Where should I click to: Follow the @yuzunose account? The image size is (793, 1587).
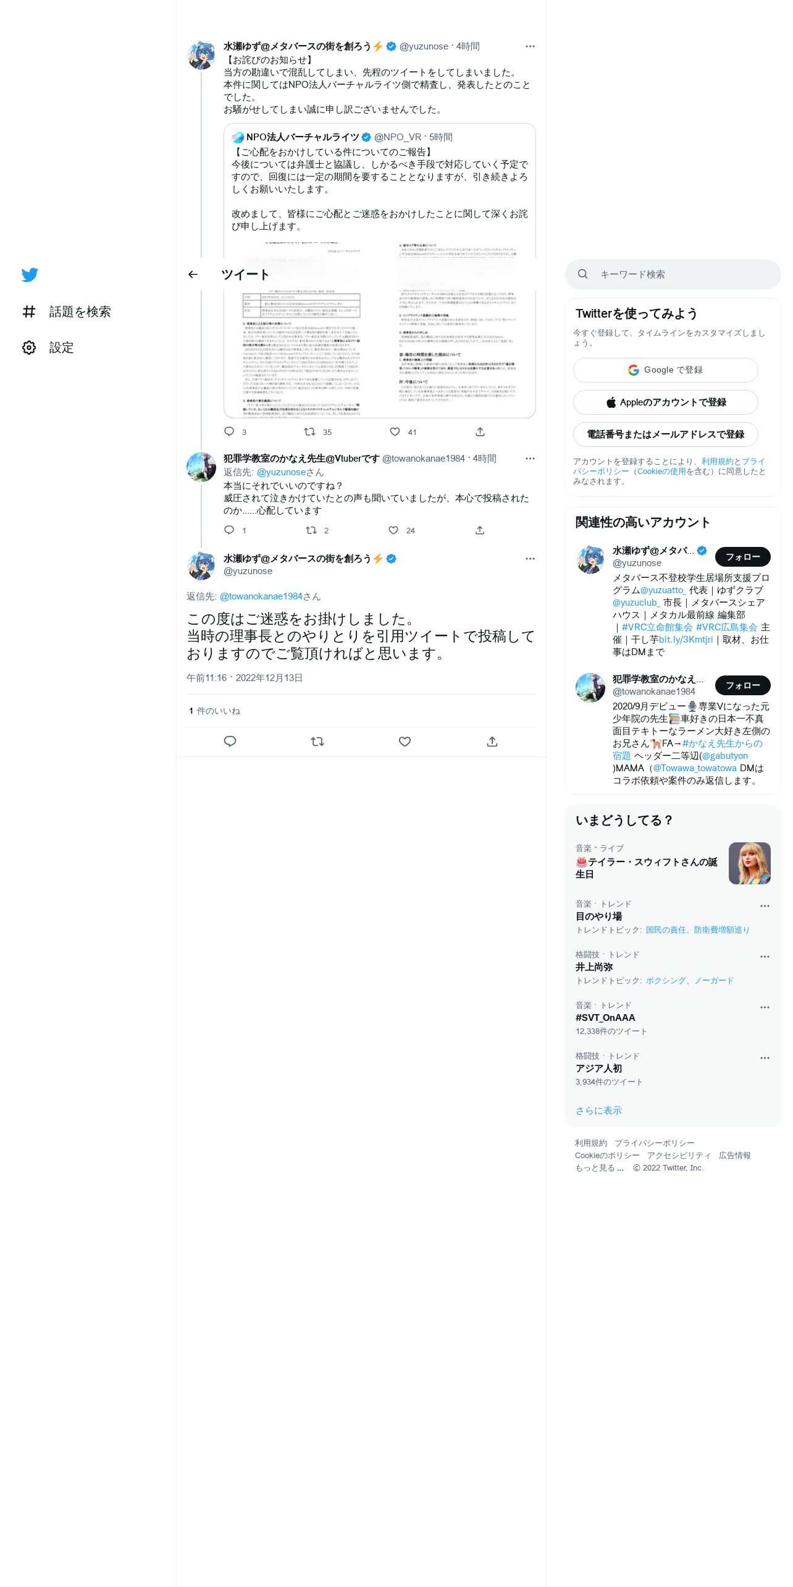point(742,557)
